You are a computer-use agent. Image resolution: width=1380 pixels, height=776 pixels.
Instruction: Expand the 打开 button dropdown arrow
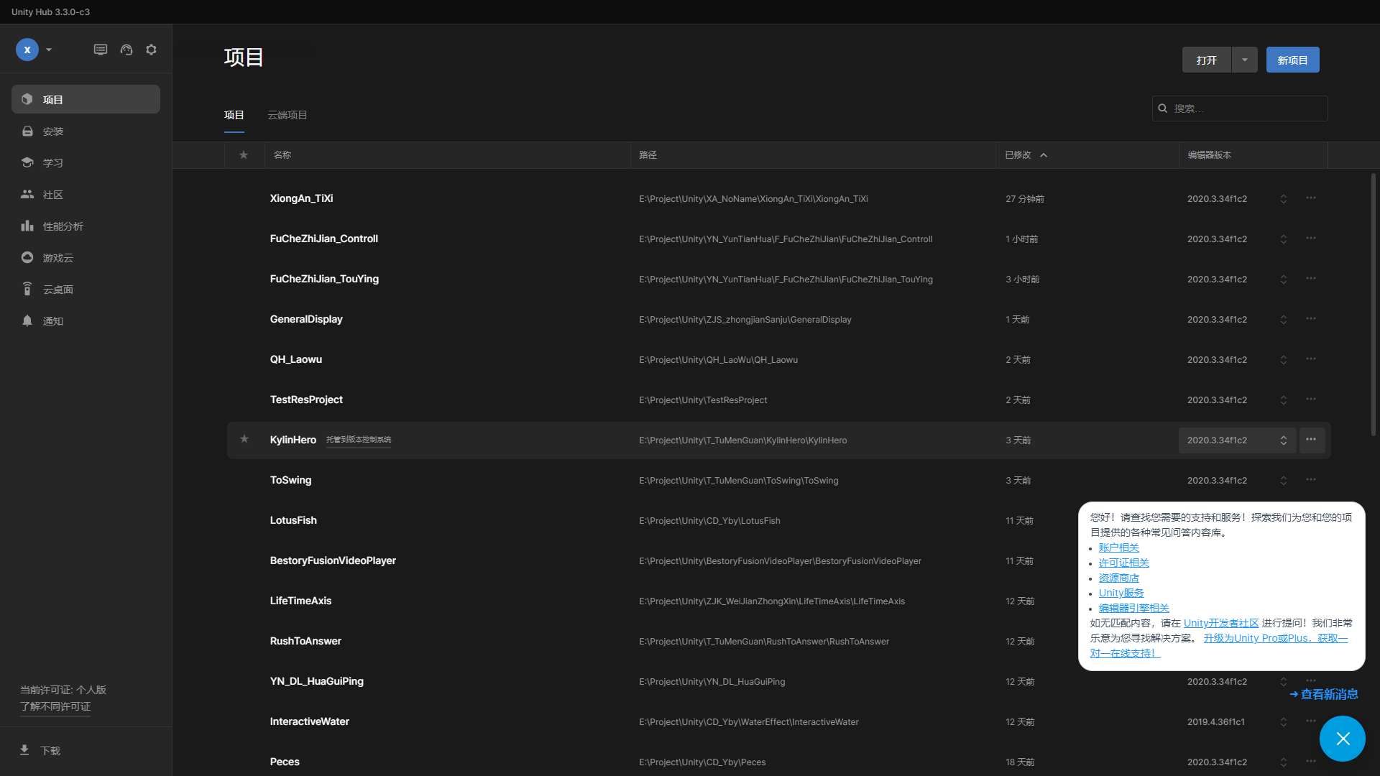click(x=1244, y=60)
